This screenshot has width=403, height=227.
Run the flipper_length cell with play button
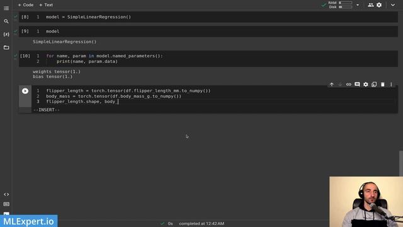click(25, 91)
